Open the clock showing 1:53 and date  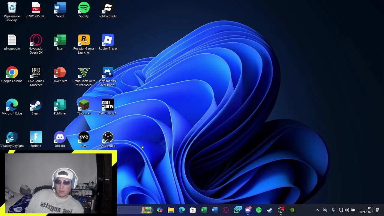pyautogui.click(x=366, y=210)
